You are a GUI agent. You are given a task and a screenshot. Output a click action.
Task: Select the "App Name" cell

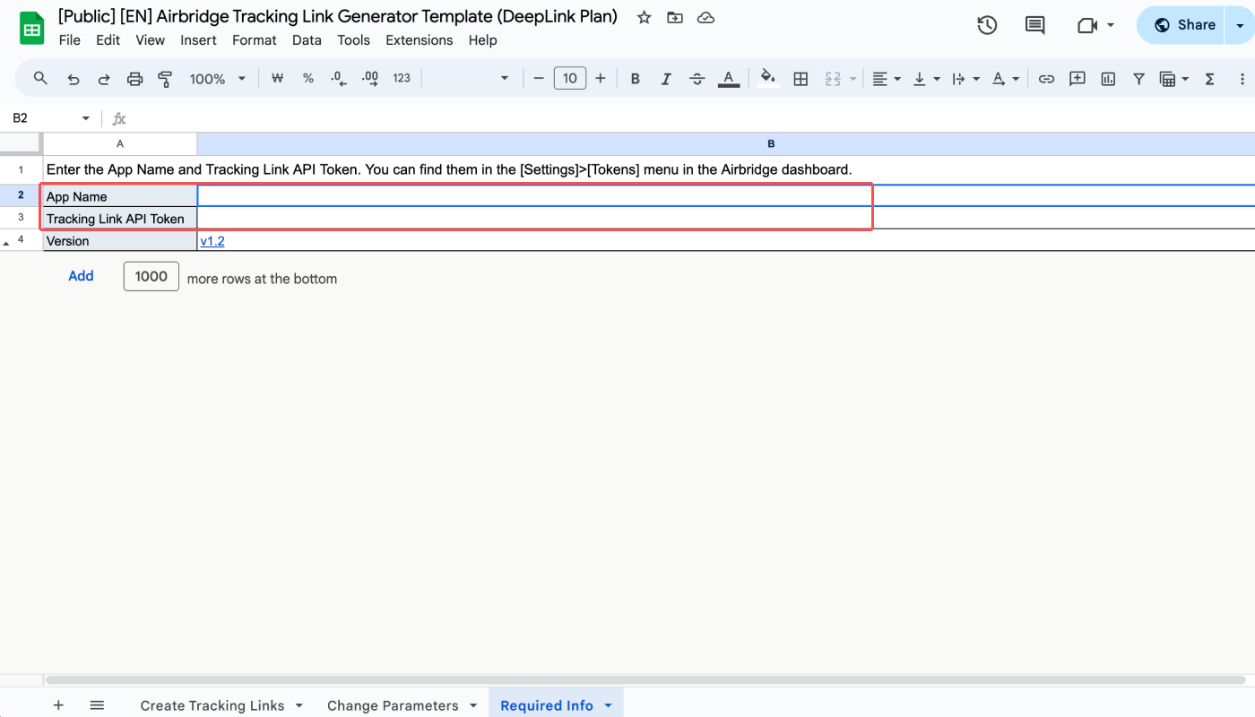tap(120, 196)
